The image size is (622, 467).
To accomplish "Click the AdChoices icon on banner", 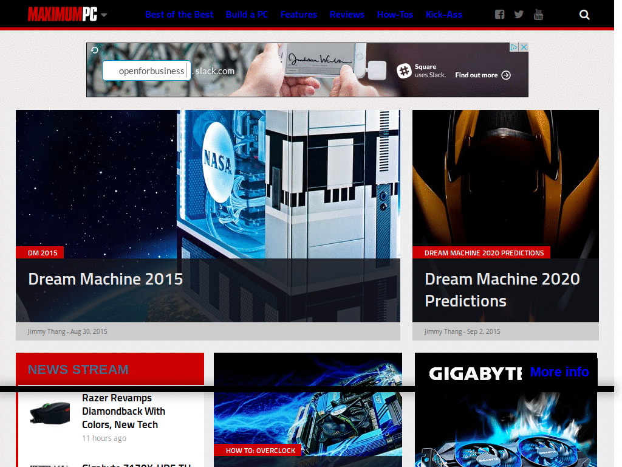I will click(x=514, y=47).
